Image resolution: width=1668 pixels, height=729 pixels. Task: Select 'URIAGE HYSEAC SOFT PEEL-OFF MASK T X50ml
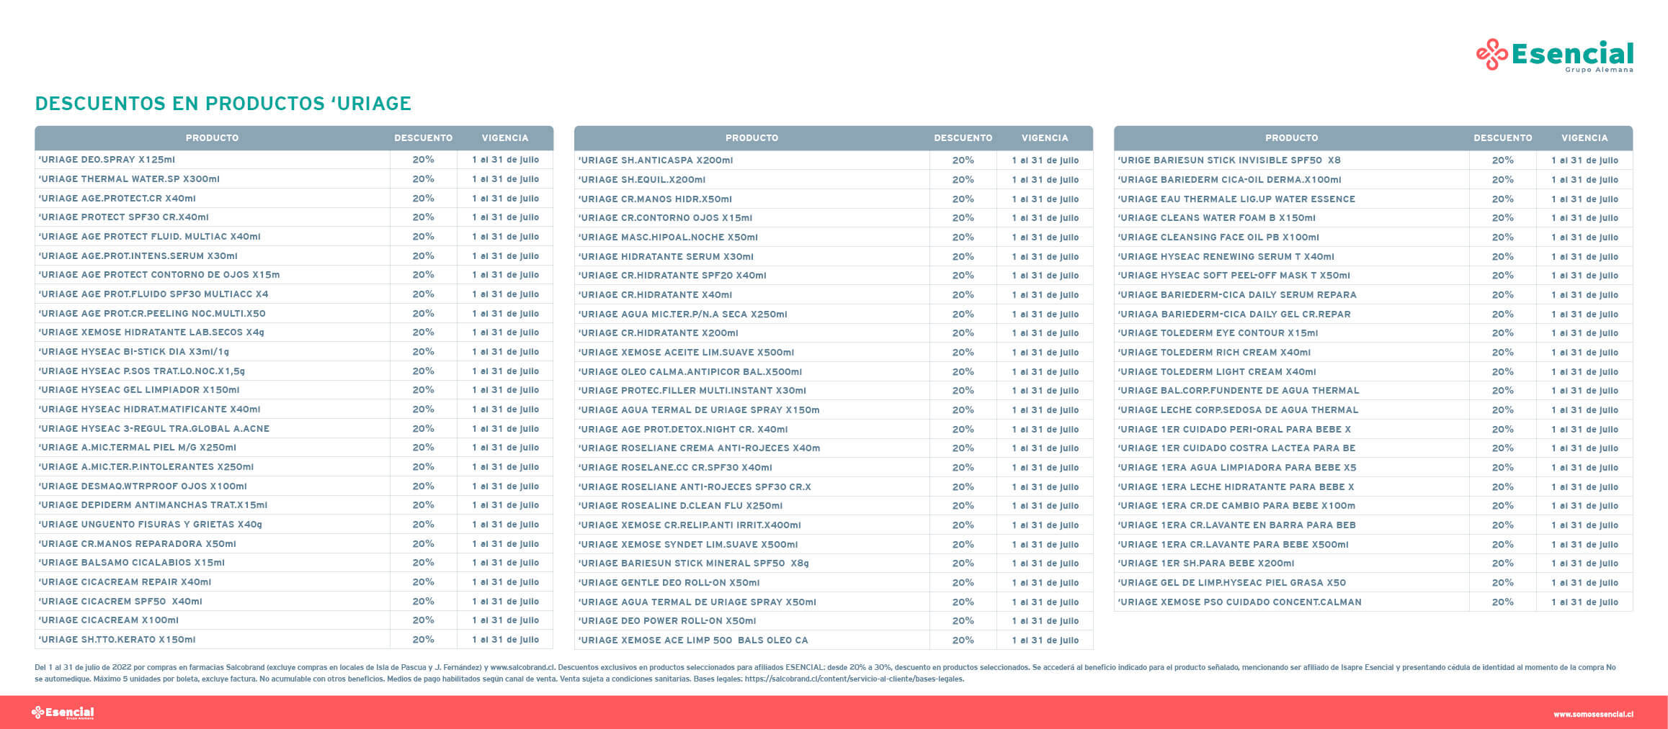(1373, 276)
